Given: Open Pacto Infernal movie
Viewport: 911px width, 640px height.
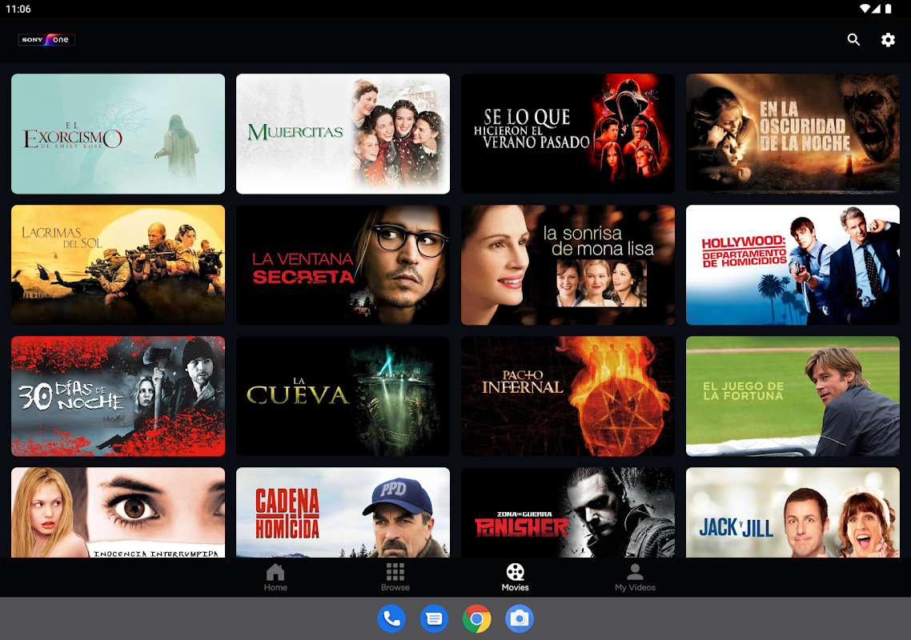Looking at the screenshot, I should pyautogui.click(x=568, y=396).
